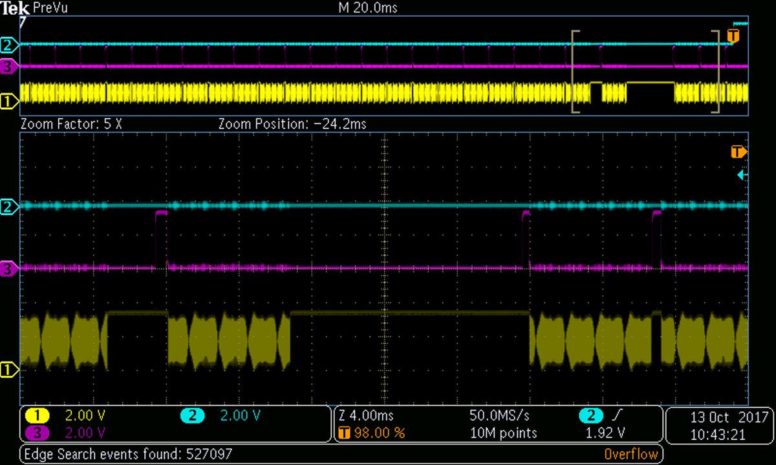Click the orange T trigger position icon
This screenshot has height=465, width=776.
click(x=344, y=432)
